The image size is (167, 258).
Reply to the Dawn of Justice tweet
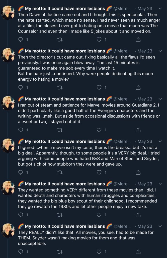(x=21, y=40)
